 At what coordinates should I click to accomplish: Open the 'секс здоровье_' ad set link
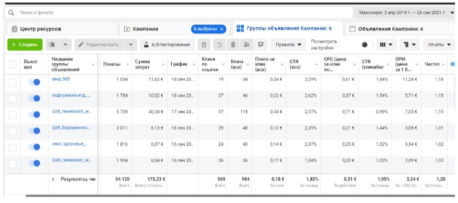point(70,144)
